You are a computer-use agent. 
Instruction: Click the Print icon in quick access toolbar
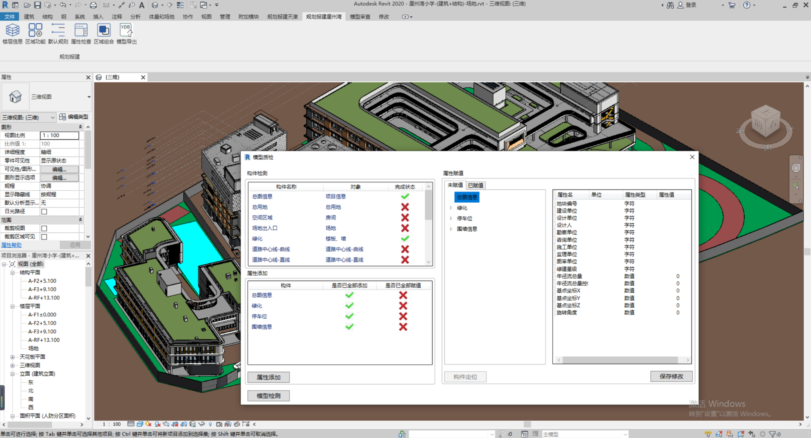tap(93, 5)
